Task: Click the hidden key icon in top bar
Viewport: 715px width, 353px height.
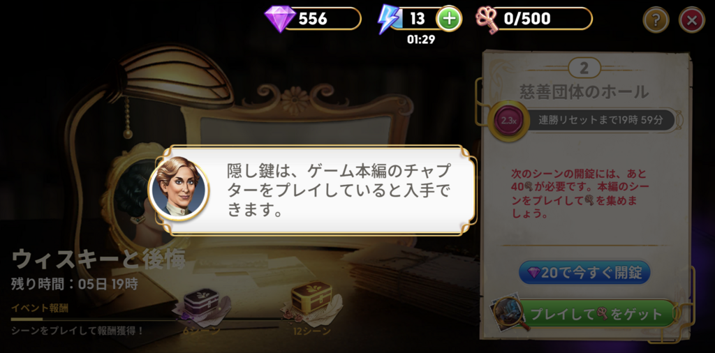Action: coord(487,19)
